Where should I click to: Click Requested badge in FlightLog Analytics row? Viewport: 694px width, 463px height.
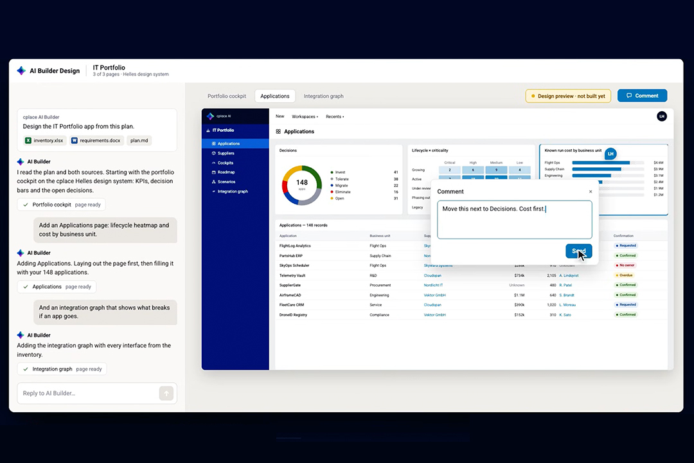pos(626,246)
